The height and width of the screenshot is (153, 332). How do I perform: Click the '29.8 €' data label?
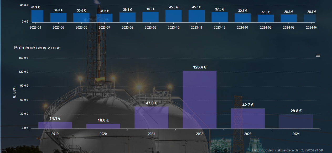coord(296,111)
